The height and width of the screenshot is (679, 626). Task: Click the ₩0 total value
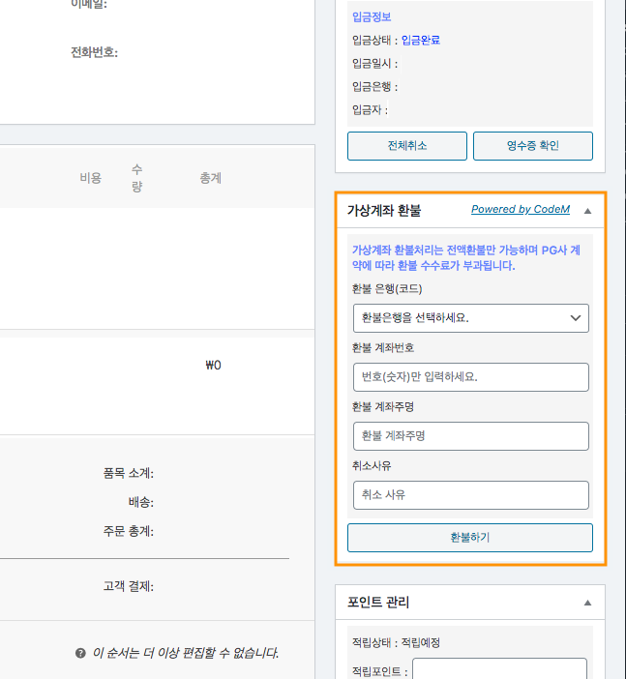[x=213, y=365]
